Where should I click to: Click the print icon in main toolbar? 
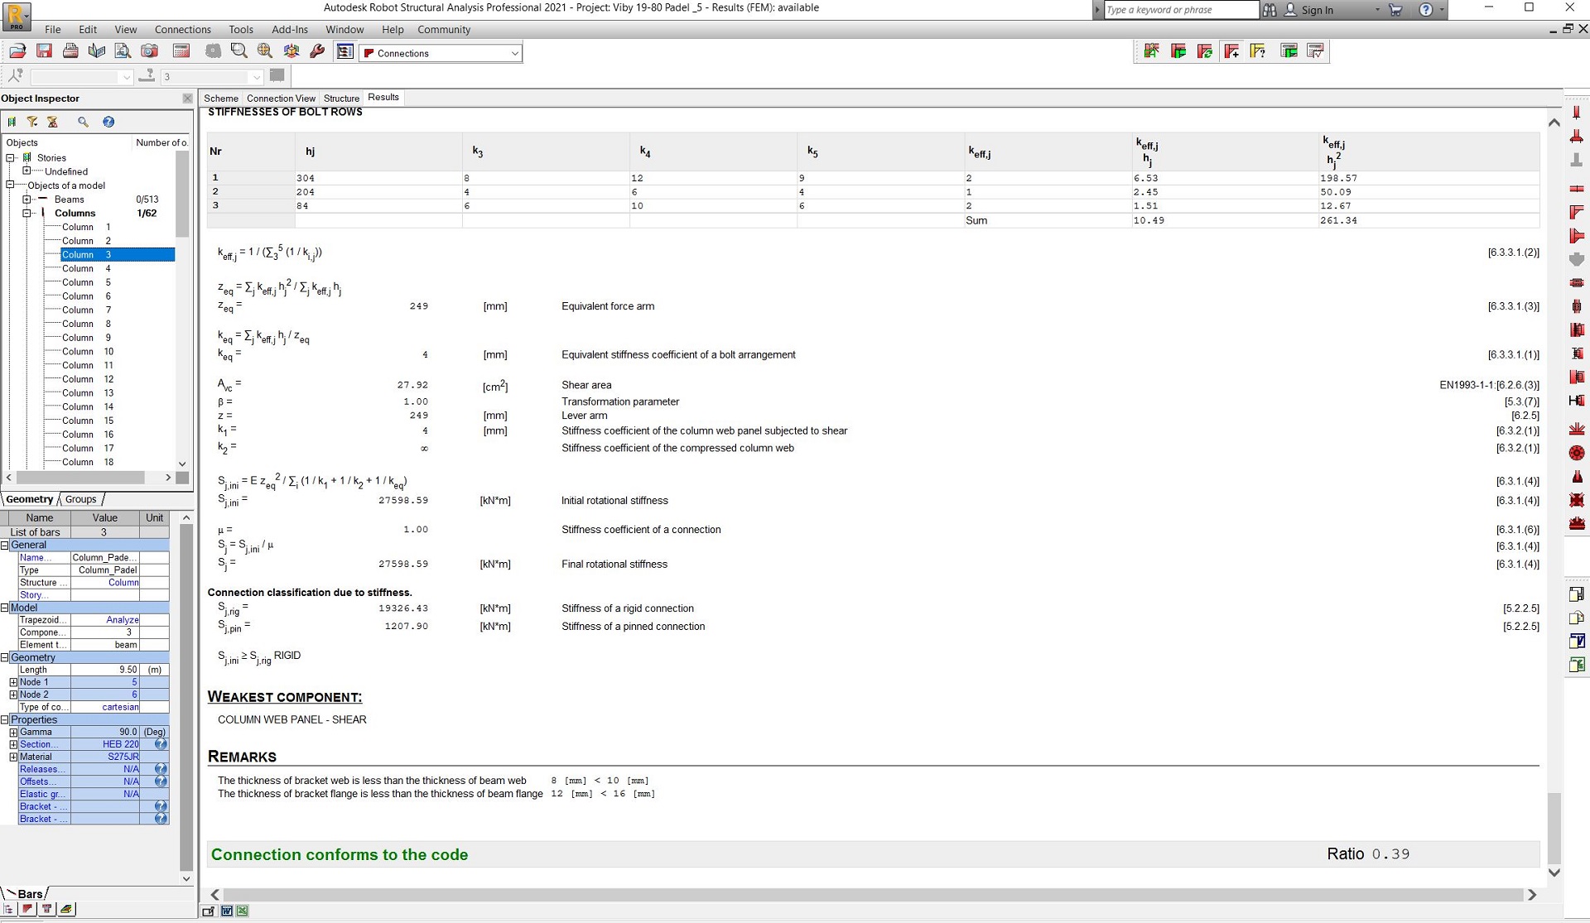pos(70,51)
